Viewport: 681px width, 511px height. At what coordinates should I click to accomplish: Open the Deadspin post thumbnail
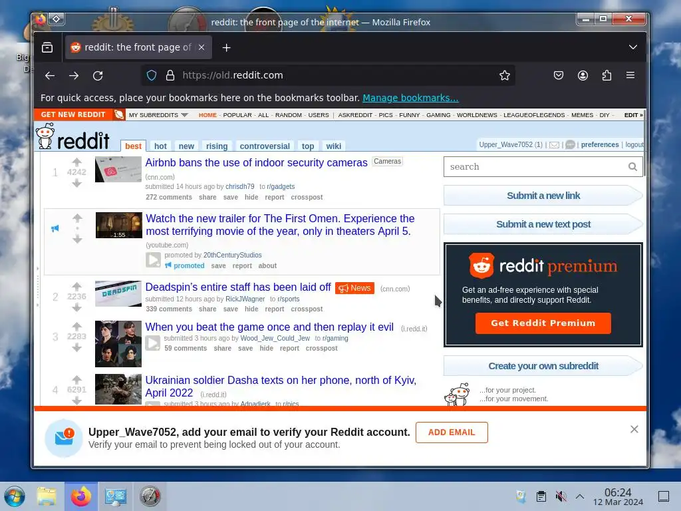(x=118, y=293)
